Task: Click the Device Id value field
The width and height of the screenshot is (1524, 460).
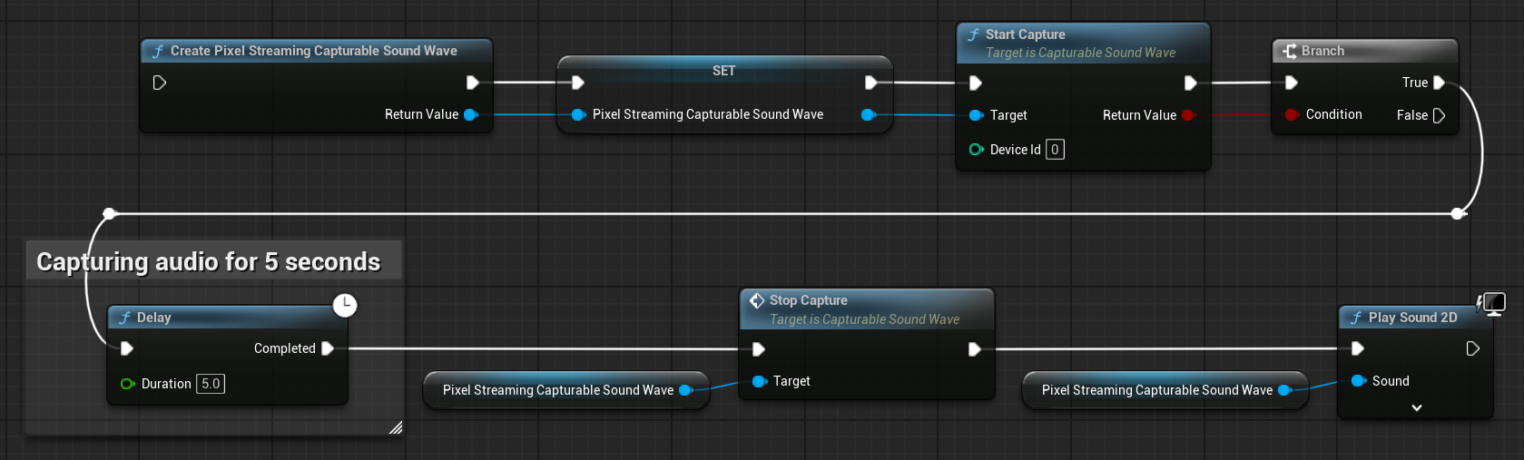Action: coord(1055,150)
